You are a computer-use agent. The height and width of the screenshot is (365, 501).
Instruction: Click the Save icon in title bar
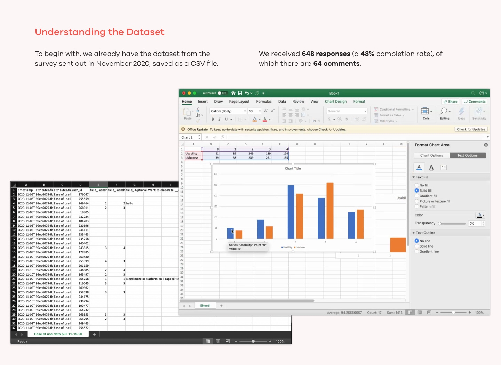coord(240,93)
